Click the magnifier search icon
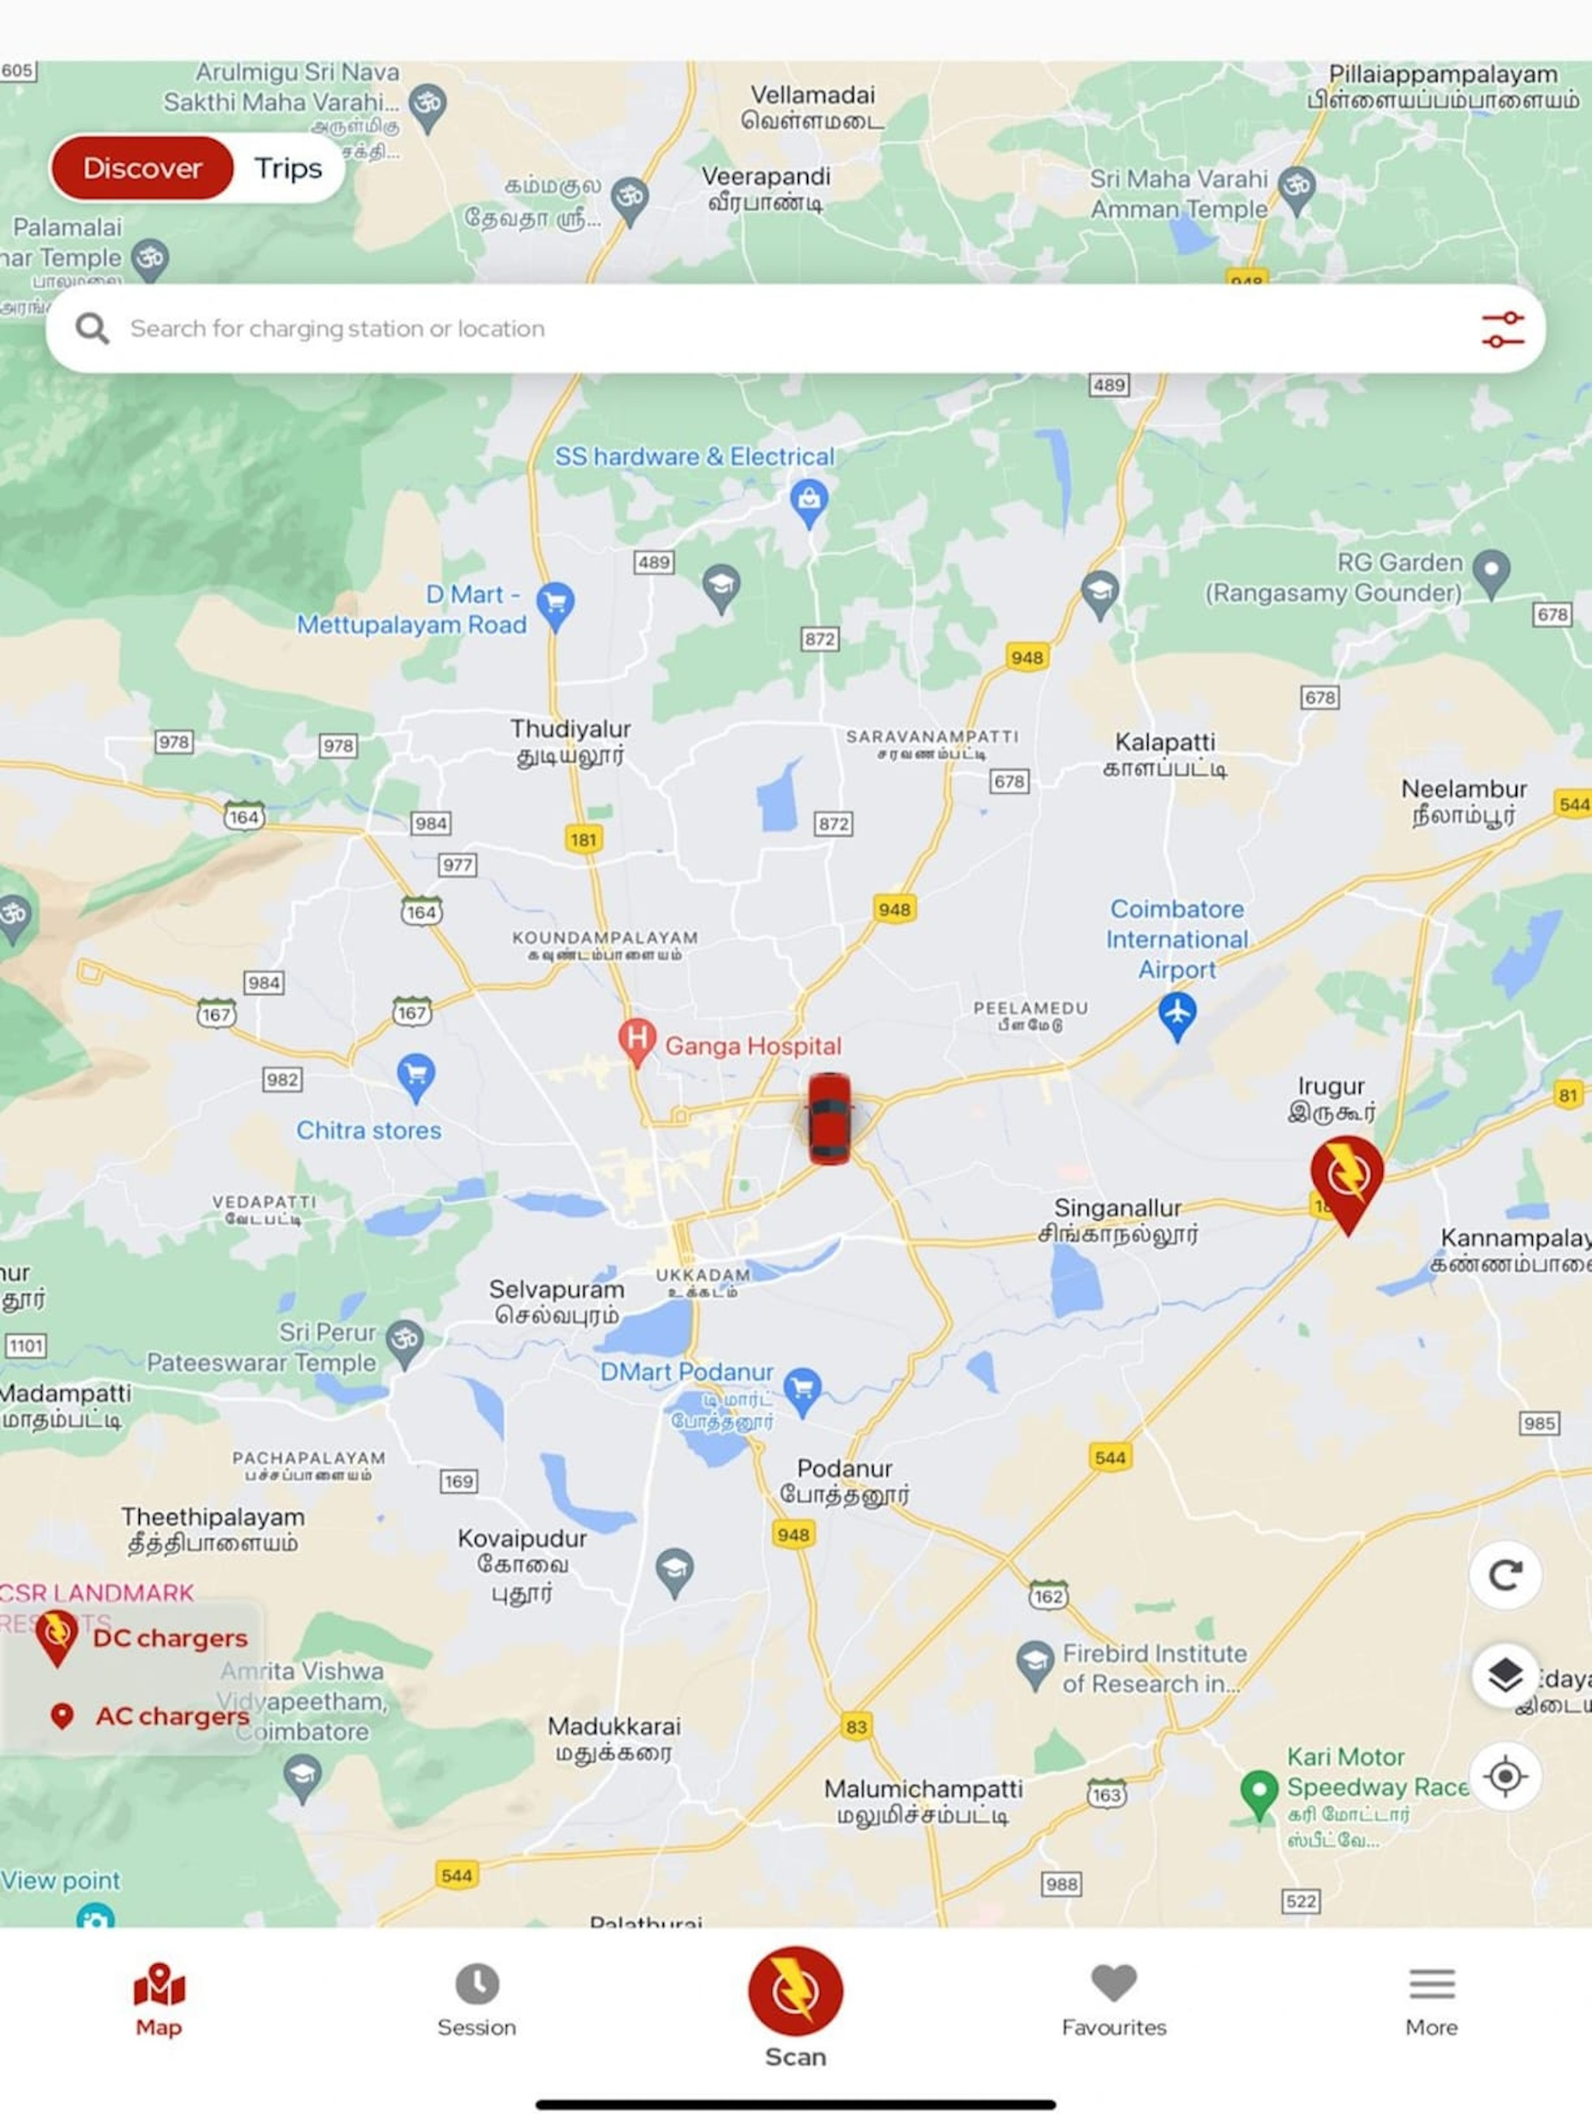The height and width of the screenshot is (2124, 1592). 93,328
